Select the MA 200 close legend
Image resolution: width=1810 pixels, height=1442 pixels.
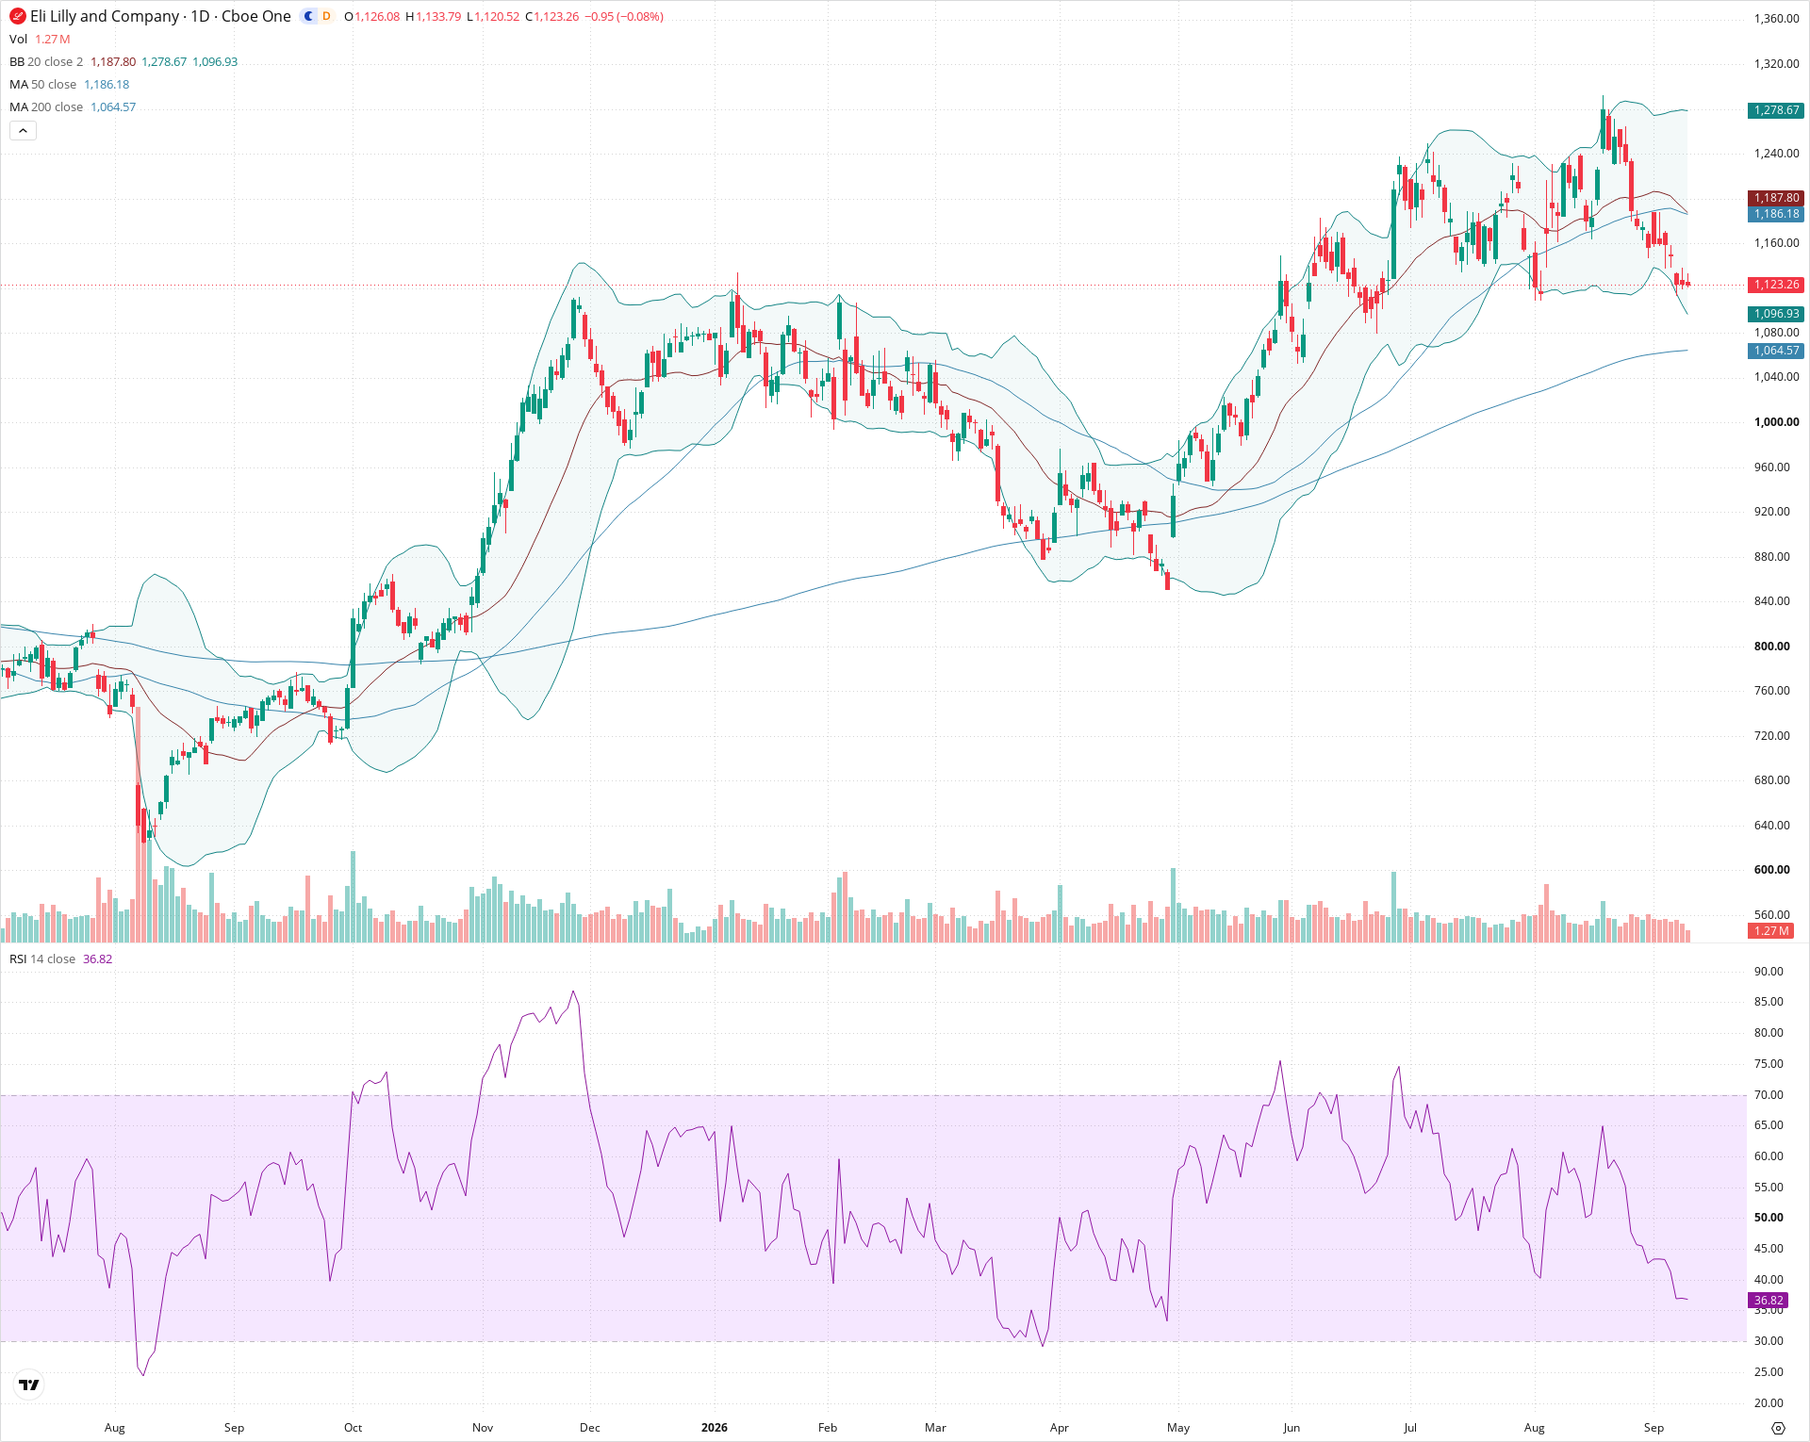coord(46,107)
